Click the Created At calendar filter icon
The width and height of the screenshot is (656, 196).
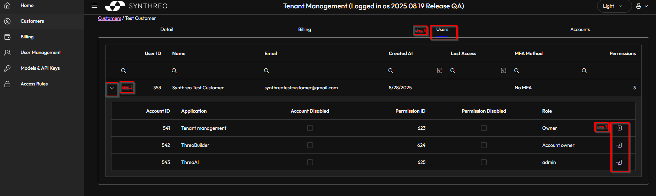[440, 70]
